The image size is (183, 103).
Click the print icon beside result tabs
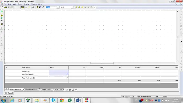[70, 90]
